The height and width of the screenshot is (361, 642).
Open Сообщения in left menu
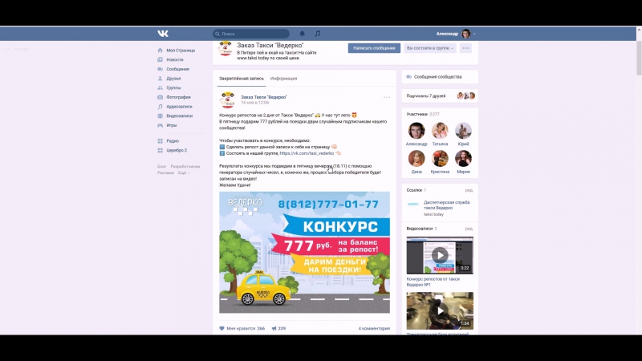pyautogui.click(x=177, y=69)
